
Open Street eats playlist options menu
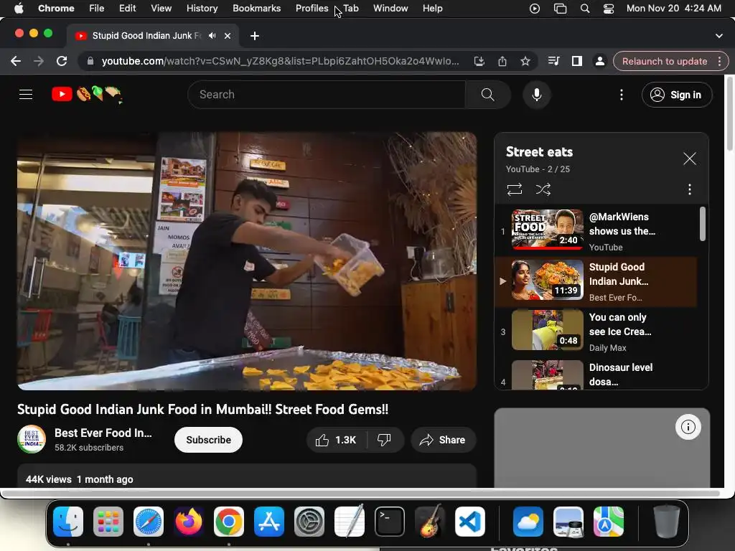689,189
